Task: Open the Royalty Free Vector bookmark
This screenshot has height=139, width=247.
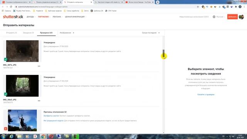Action: [22, 11]
